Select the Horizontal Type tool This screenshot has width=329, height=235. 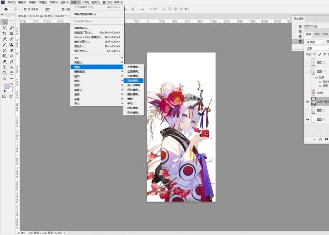tap(4, 67)
